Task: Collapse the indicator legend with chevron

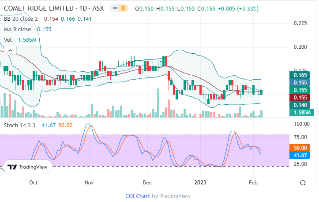Action: 11,50
